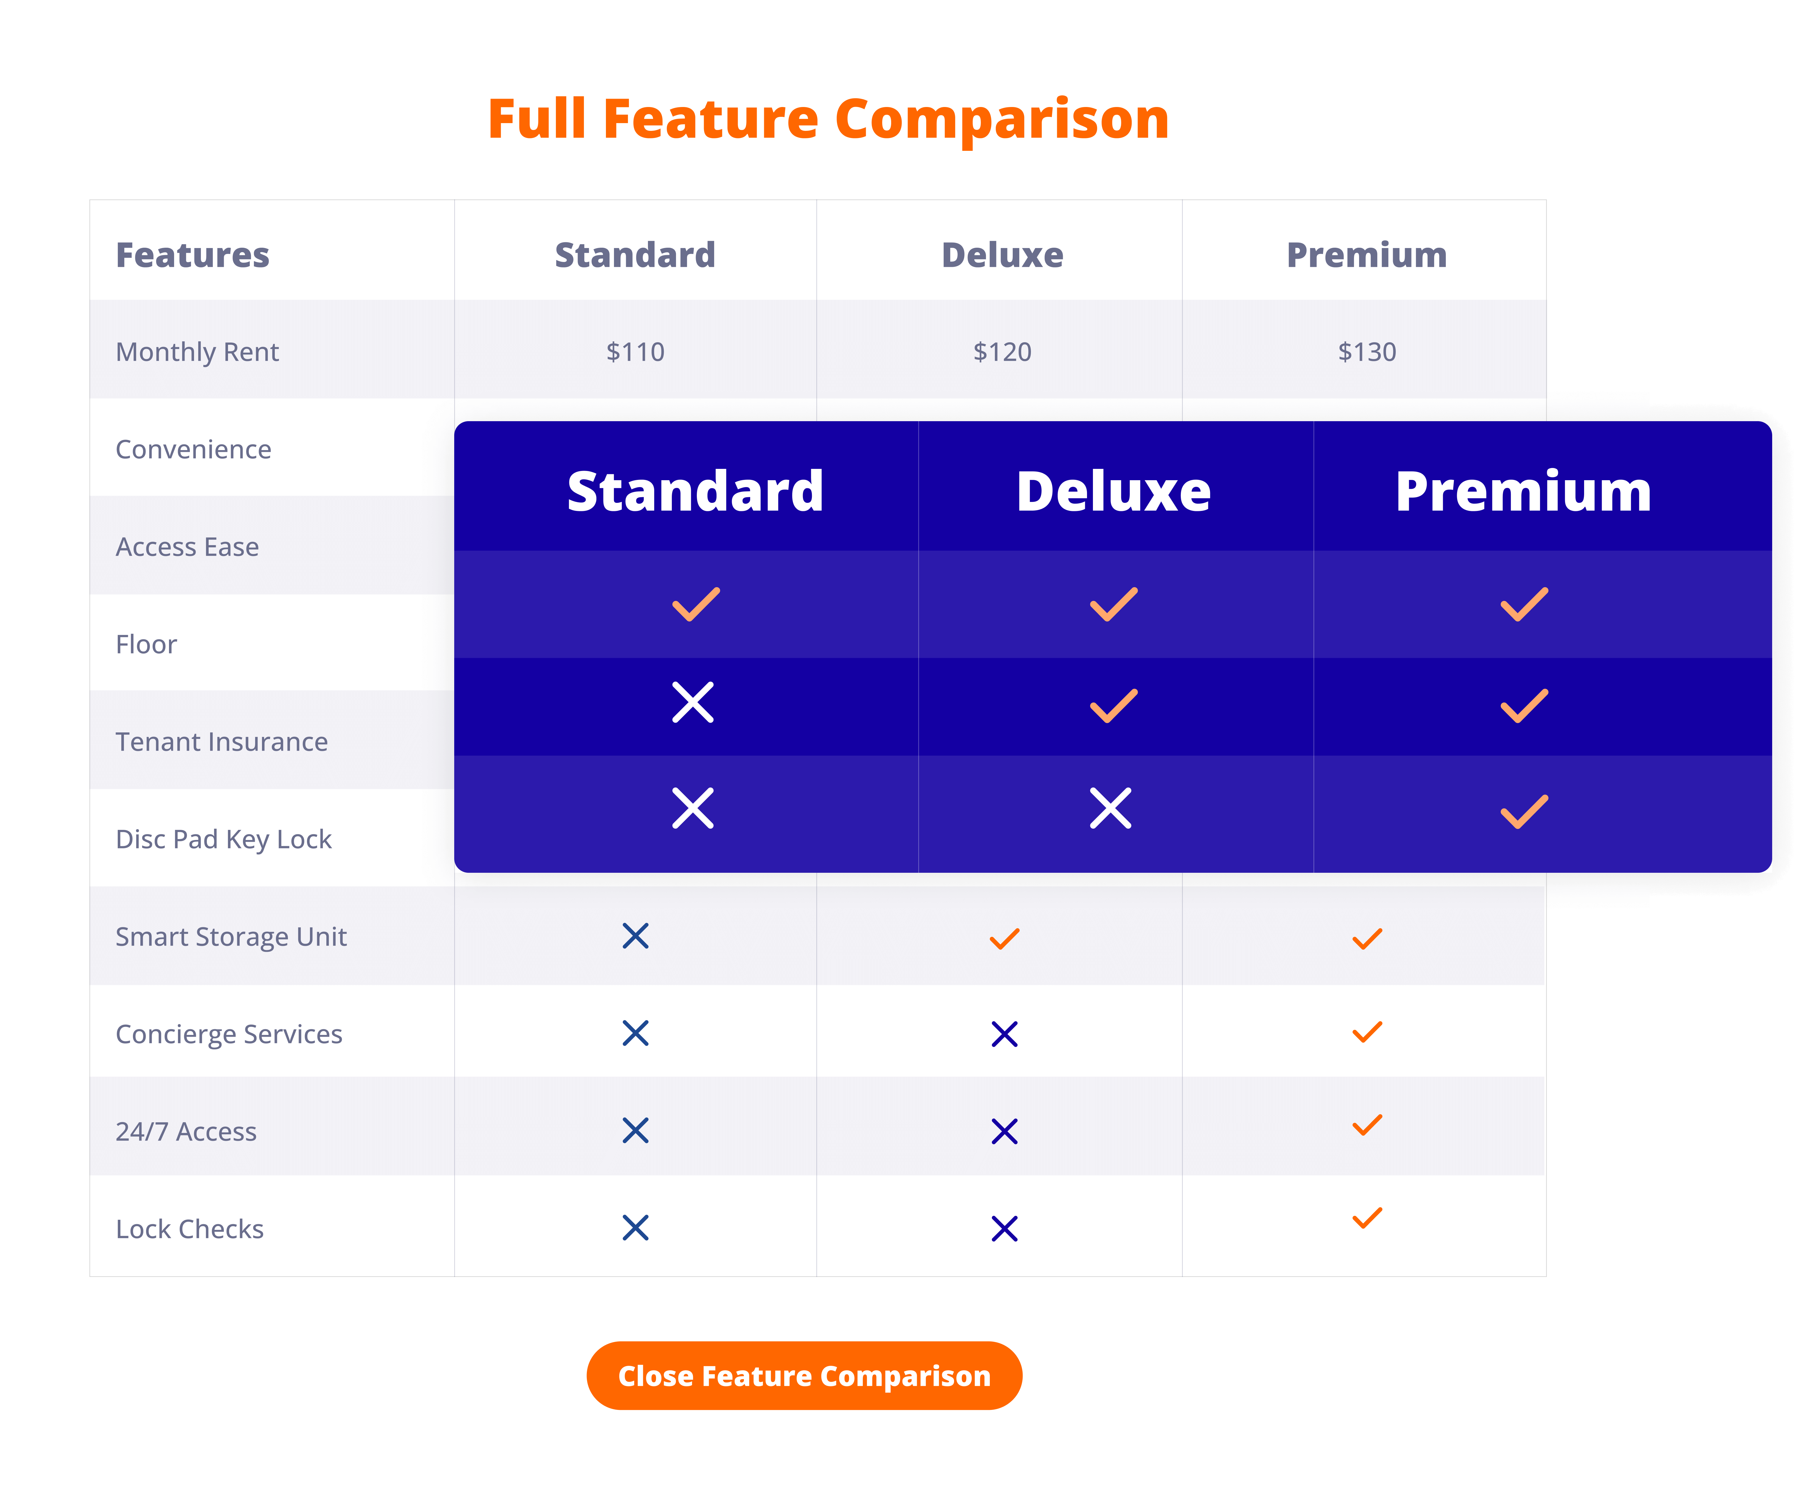Click the gray Standard column header

[x=635, y=255]
